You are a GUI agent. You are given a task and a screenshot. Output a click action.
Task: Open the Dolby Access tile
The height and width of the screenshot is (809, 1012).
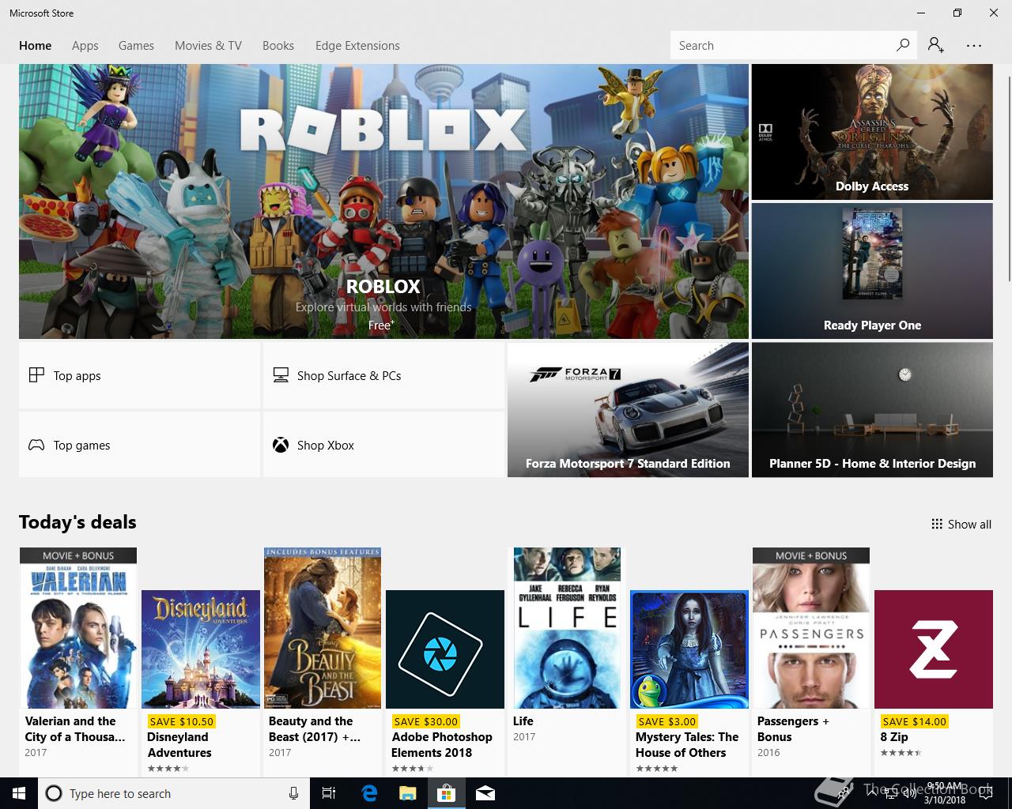[872, 132]
